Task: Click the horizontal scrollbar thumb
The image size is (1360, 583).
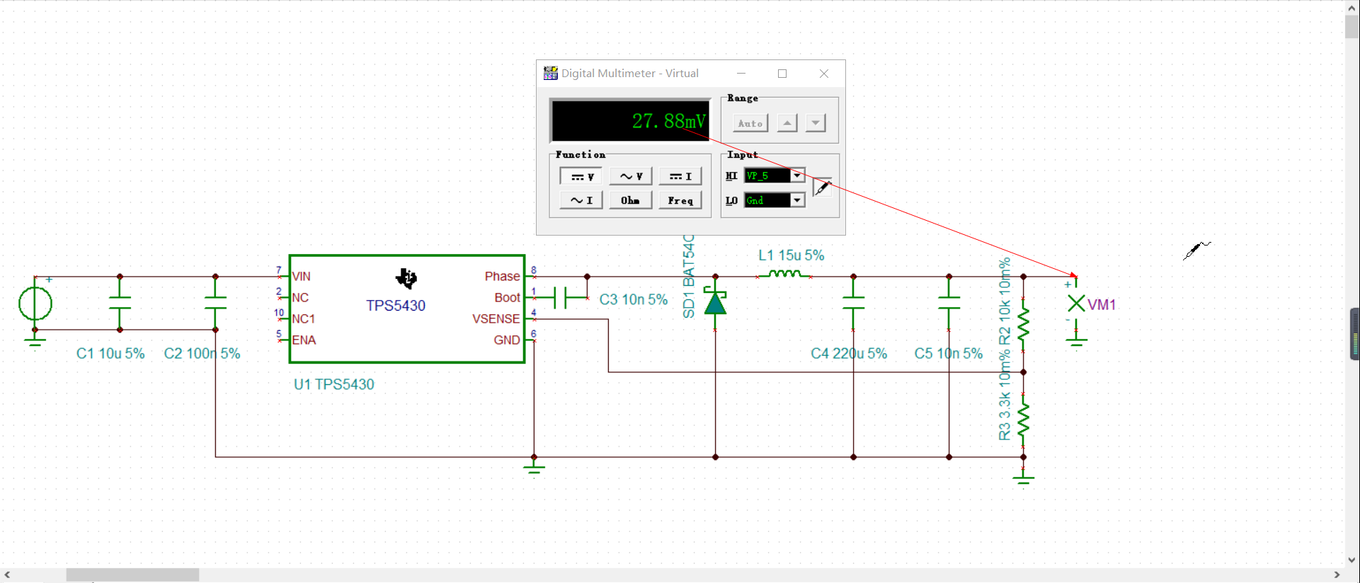Action: coord(132,575)
